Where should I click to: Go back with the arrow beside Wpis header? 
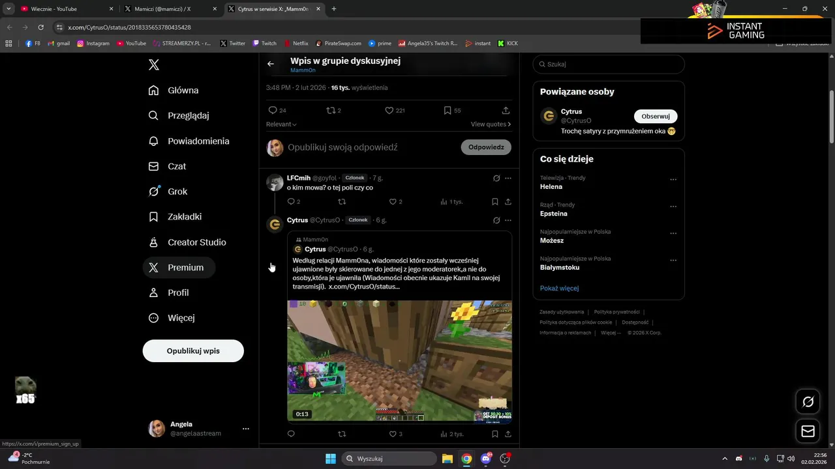coord(271,64)
